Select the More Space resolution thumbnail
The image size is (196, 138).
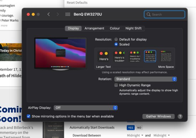166,56
